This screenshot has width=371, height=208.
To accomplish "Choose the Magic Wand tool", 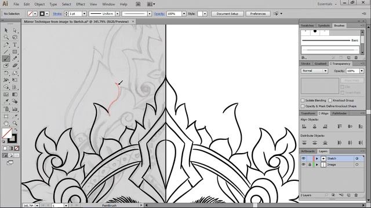I will pos(6,37).
